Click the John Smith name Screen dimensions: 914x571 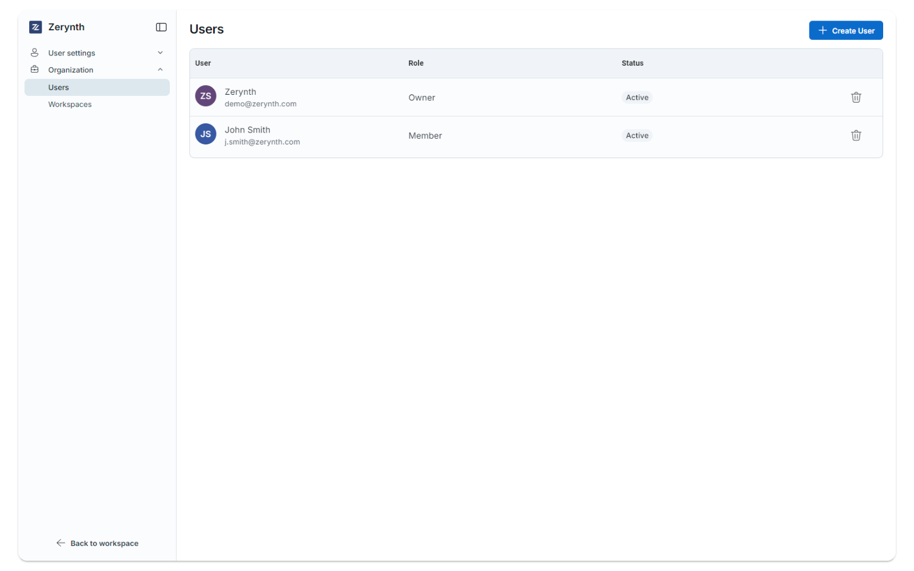pyautogui.click(x=247, y=130)
